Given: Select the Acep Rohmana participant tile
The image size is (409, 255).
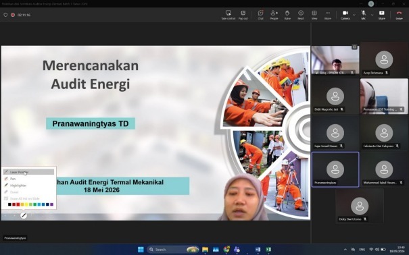Looking at the screenshot, I should [384, 60].
